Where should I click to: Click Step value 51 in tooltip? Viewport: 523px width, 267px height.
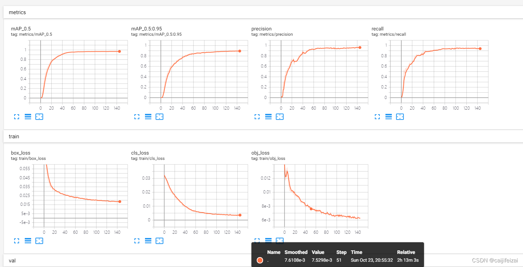[339, 260]
